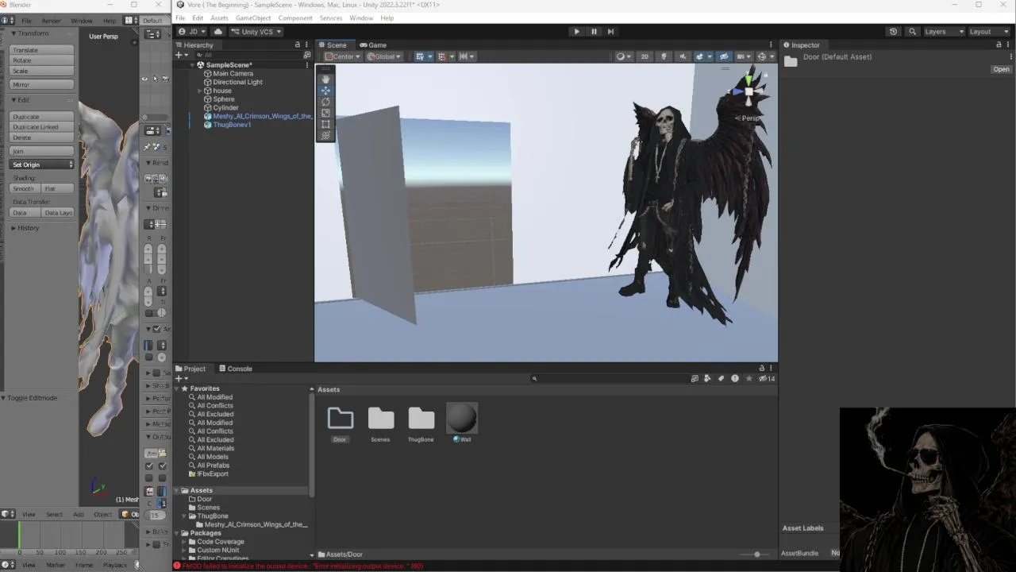
Task: Select ThugBonev1 in Hierarchy
Action: pyautogui.click(x=232, y=125)
